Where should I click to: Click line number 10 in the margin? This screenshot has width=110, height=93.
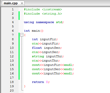(12, 48)
